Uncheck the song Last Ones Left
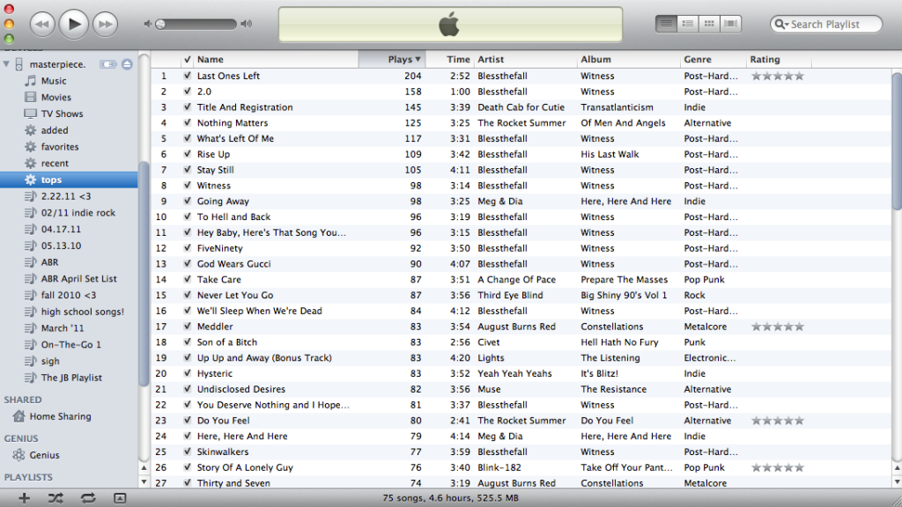 point(187,76)
